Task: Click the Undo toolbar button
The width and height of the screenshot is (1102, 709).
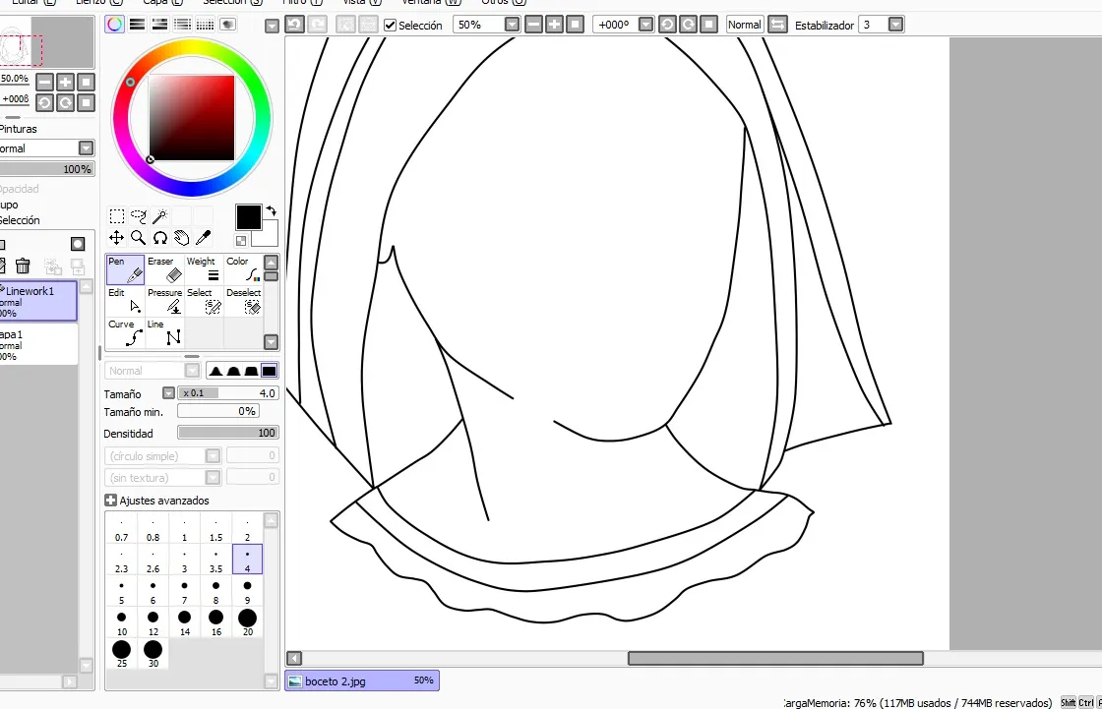Action: coord(294,25)
